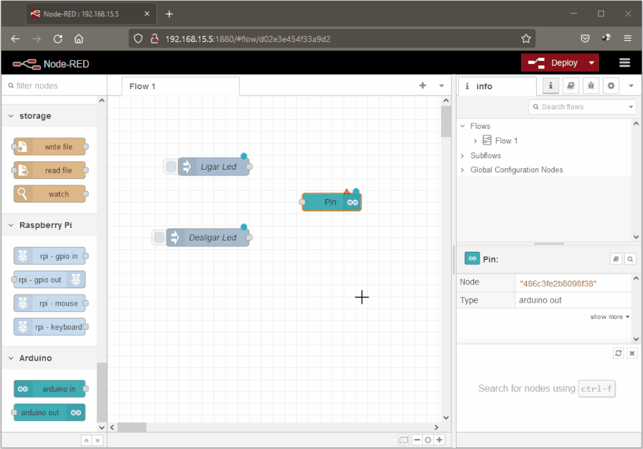
Task: Refresh the tip box
Action: (619, 353)
